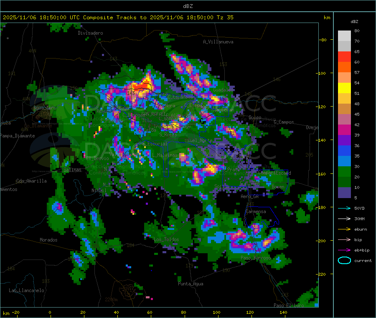Screen dimensions: 376x318
Task: Select the royal blue 35–36 dBZ band
Action: click(x=344, y=151)
